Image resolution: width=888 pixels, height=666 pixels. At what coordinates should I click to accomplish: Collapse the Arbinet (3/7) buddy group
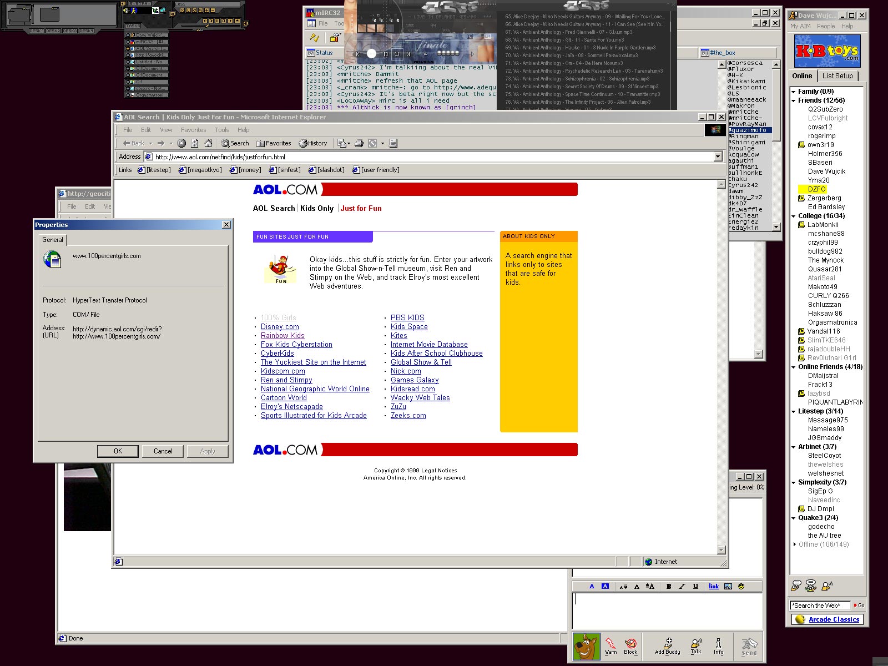coord(794,447)
